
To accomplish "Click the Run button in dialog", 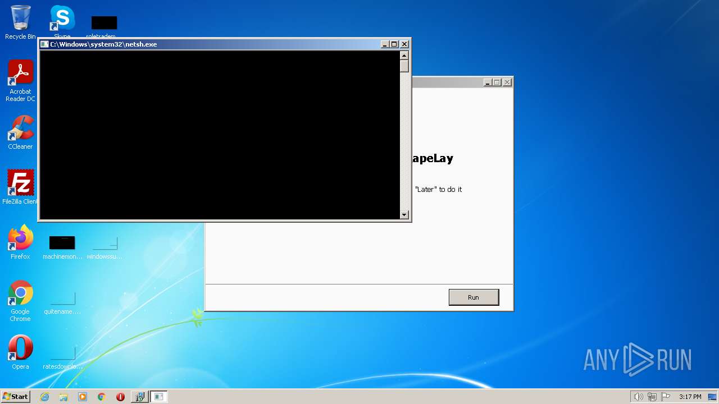I will click(x=474, y=297).
